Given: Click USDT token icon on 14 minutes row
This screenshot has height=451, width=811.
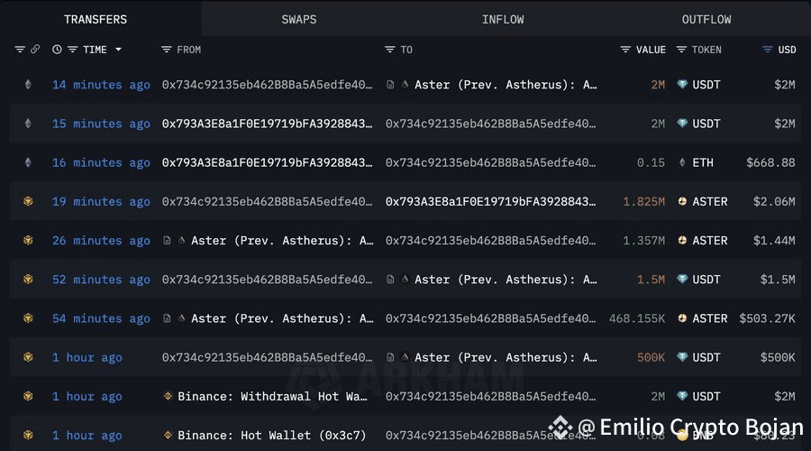Looking at the screenshot, I should [682, 84].
